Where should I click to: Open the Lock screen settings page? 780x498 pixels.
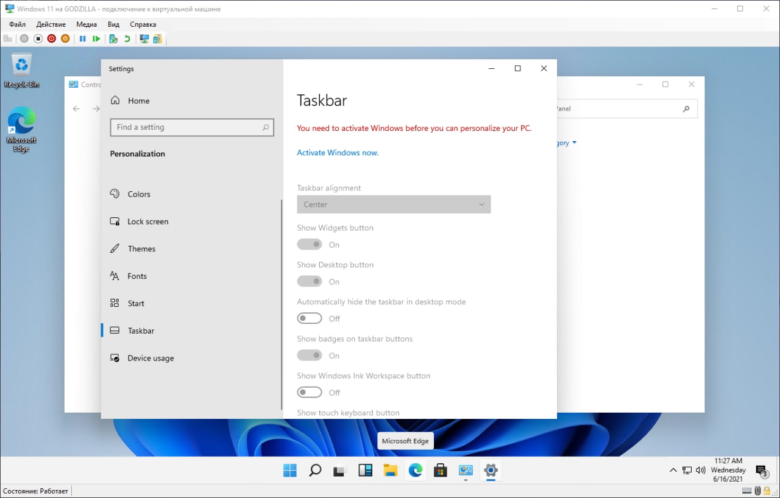[x=147, y=222]
